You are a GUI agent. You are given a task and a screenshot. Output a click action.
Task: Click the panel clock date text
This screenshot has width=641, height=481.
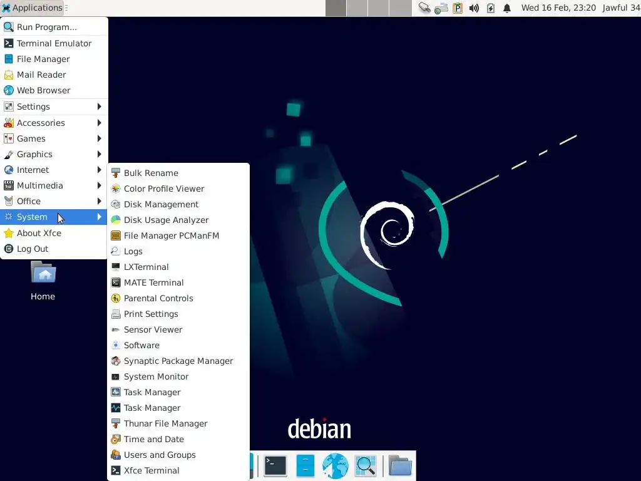point(558,8)
